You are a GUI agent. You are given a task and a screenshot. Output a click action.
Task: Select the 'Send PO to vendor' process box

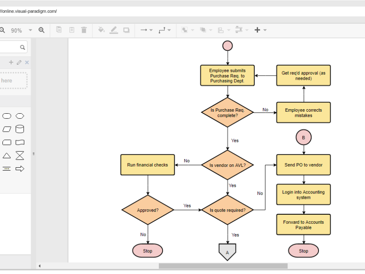point(303,165)
